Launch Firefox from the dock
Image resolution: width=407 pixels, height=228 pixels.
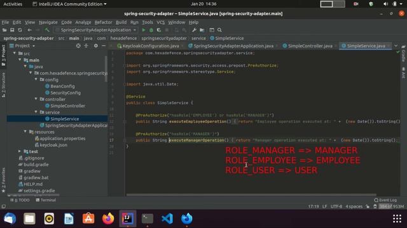point(108,218)
